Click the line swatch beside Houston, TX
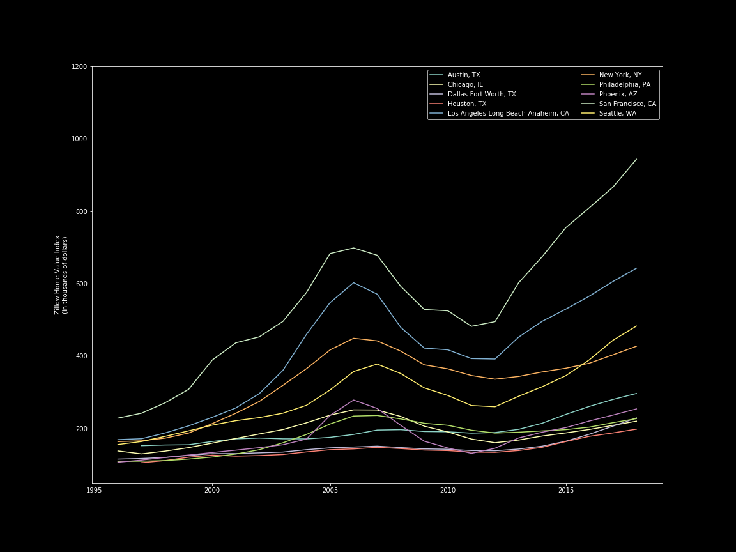 click(437, 104)
